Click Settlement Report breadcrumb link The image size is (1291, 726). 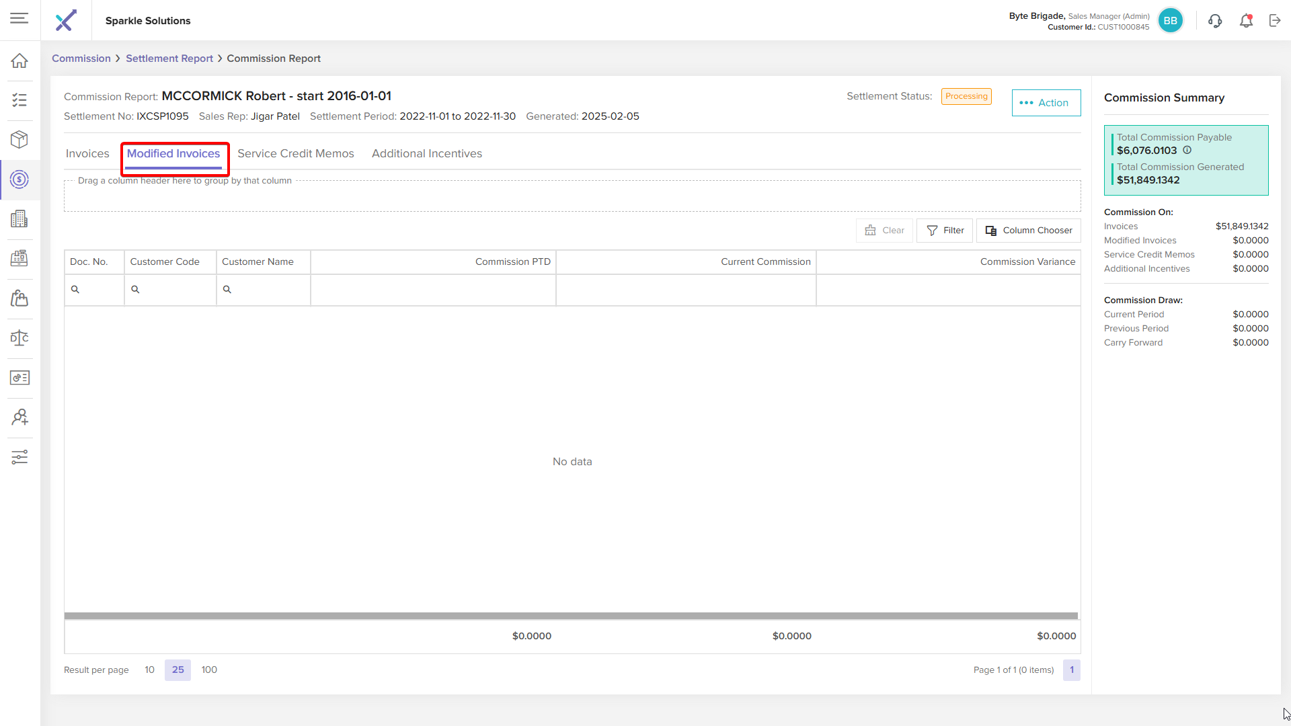(169, 58)
